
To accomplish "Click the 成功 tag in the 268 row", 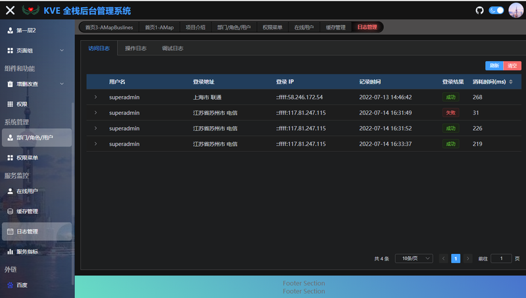I will pyautogui.click(x=450, y=97).
